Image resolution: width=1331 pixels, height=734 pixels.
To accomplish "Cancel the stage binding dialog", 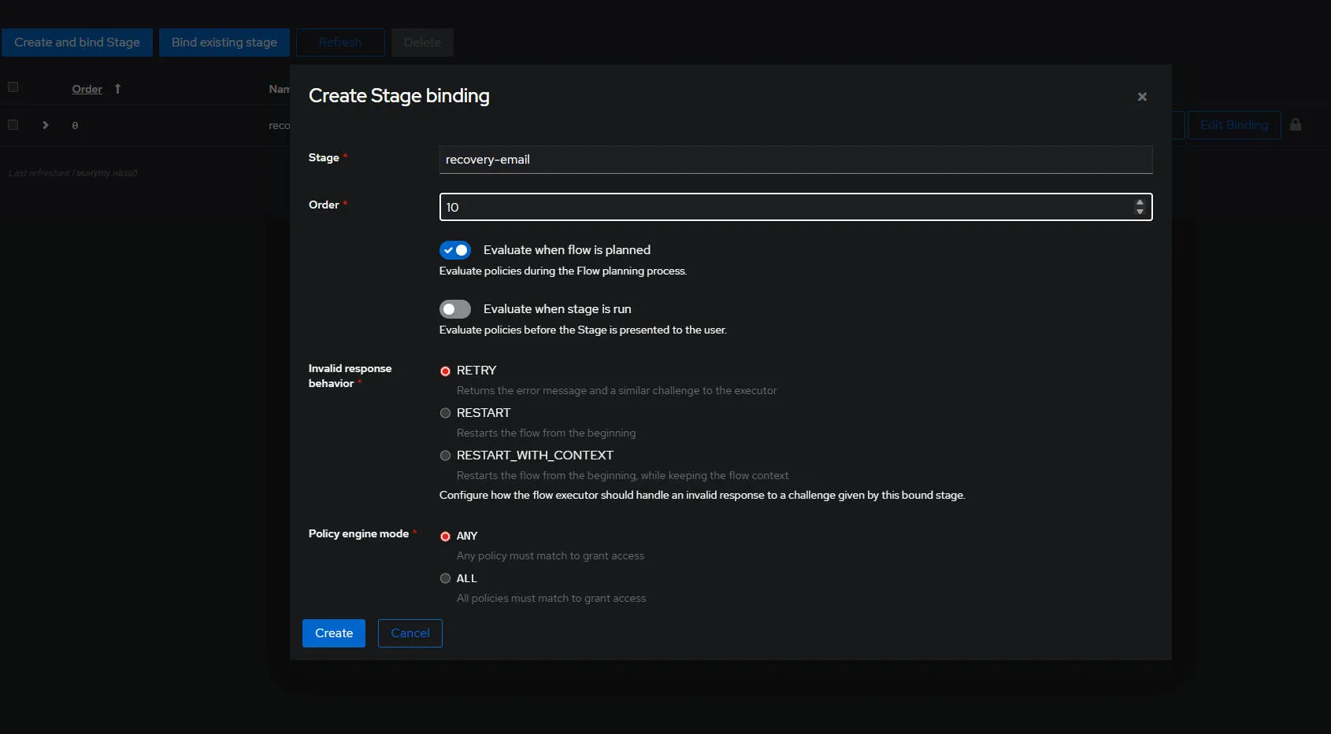I will point(410,633).
